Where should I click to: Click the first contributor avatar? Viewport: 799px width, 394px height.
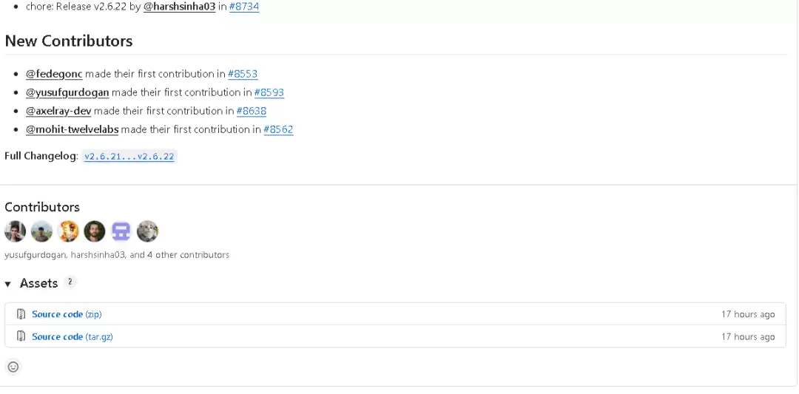16,231
